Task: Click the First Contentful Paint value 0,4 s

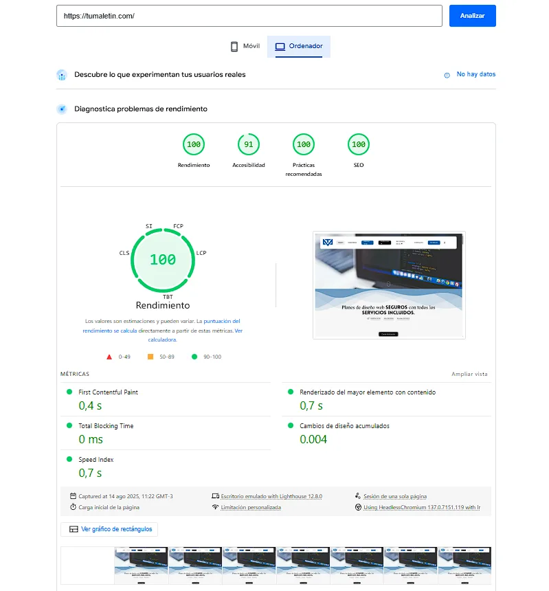Action: pyautogui.click(x=90, y=406)
